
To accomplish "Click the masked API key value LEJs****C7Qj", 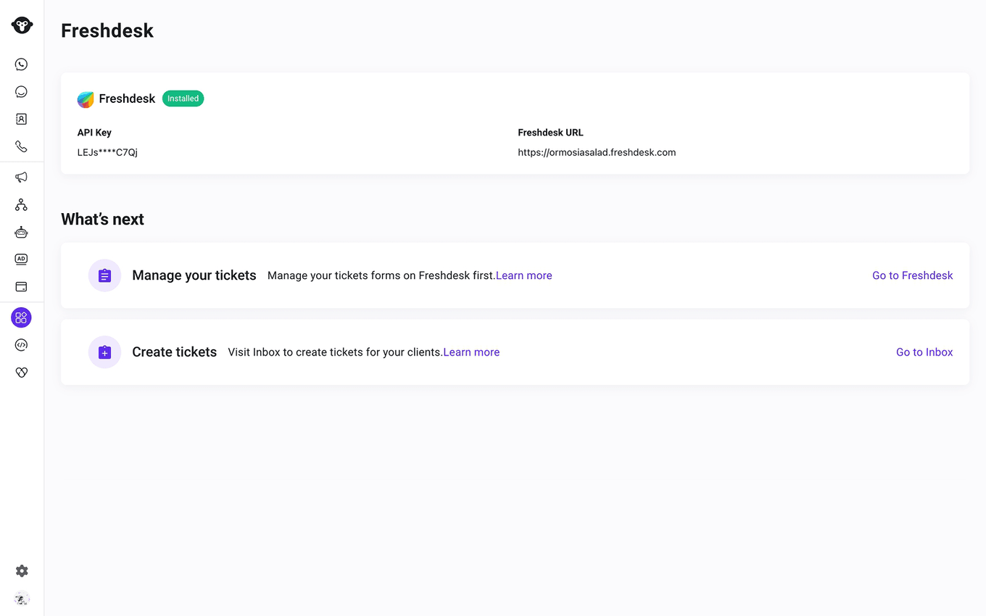I will (107, 152).
